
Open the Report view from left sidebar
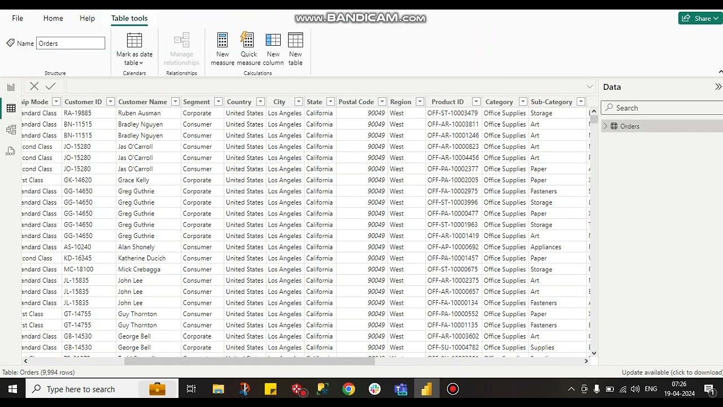11,87
